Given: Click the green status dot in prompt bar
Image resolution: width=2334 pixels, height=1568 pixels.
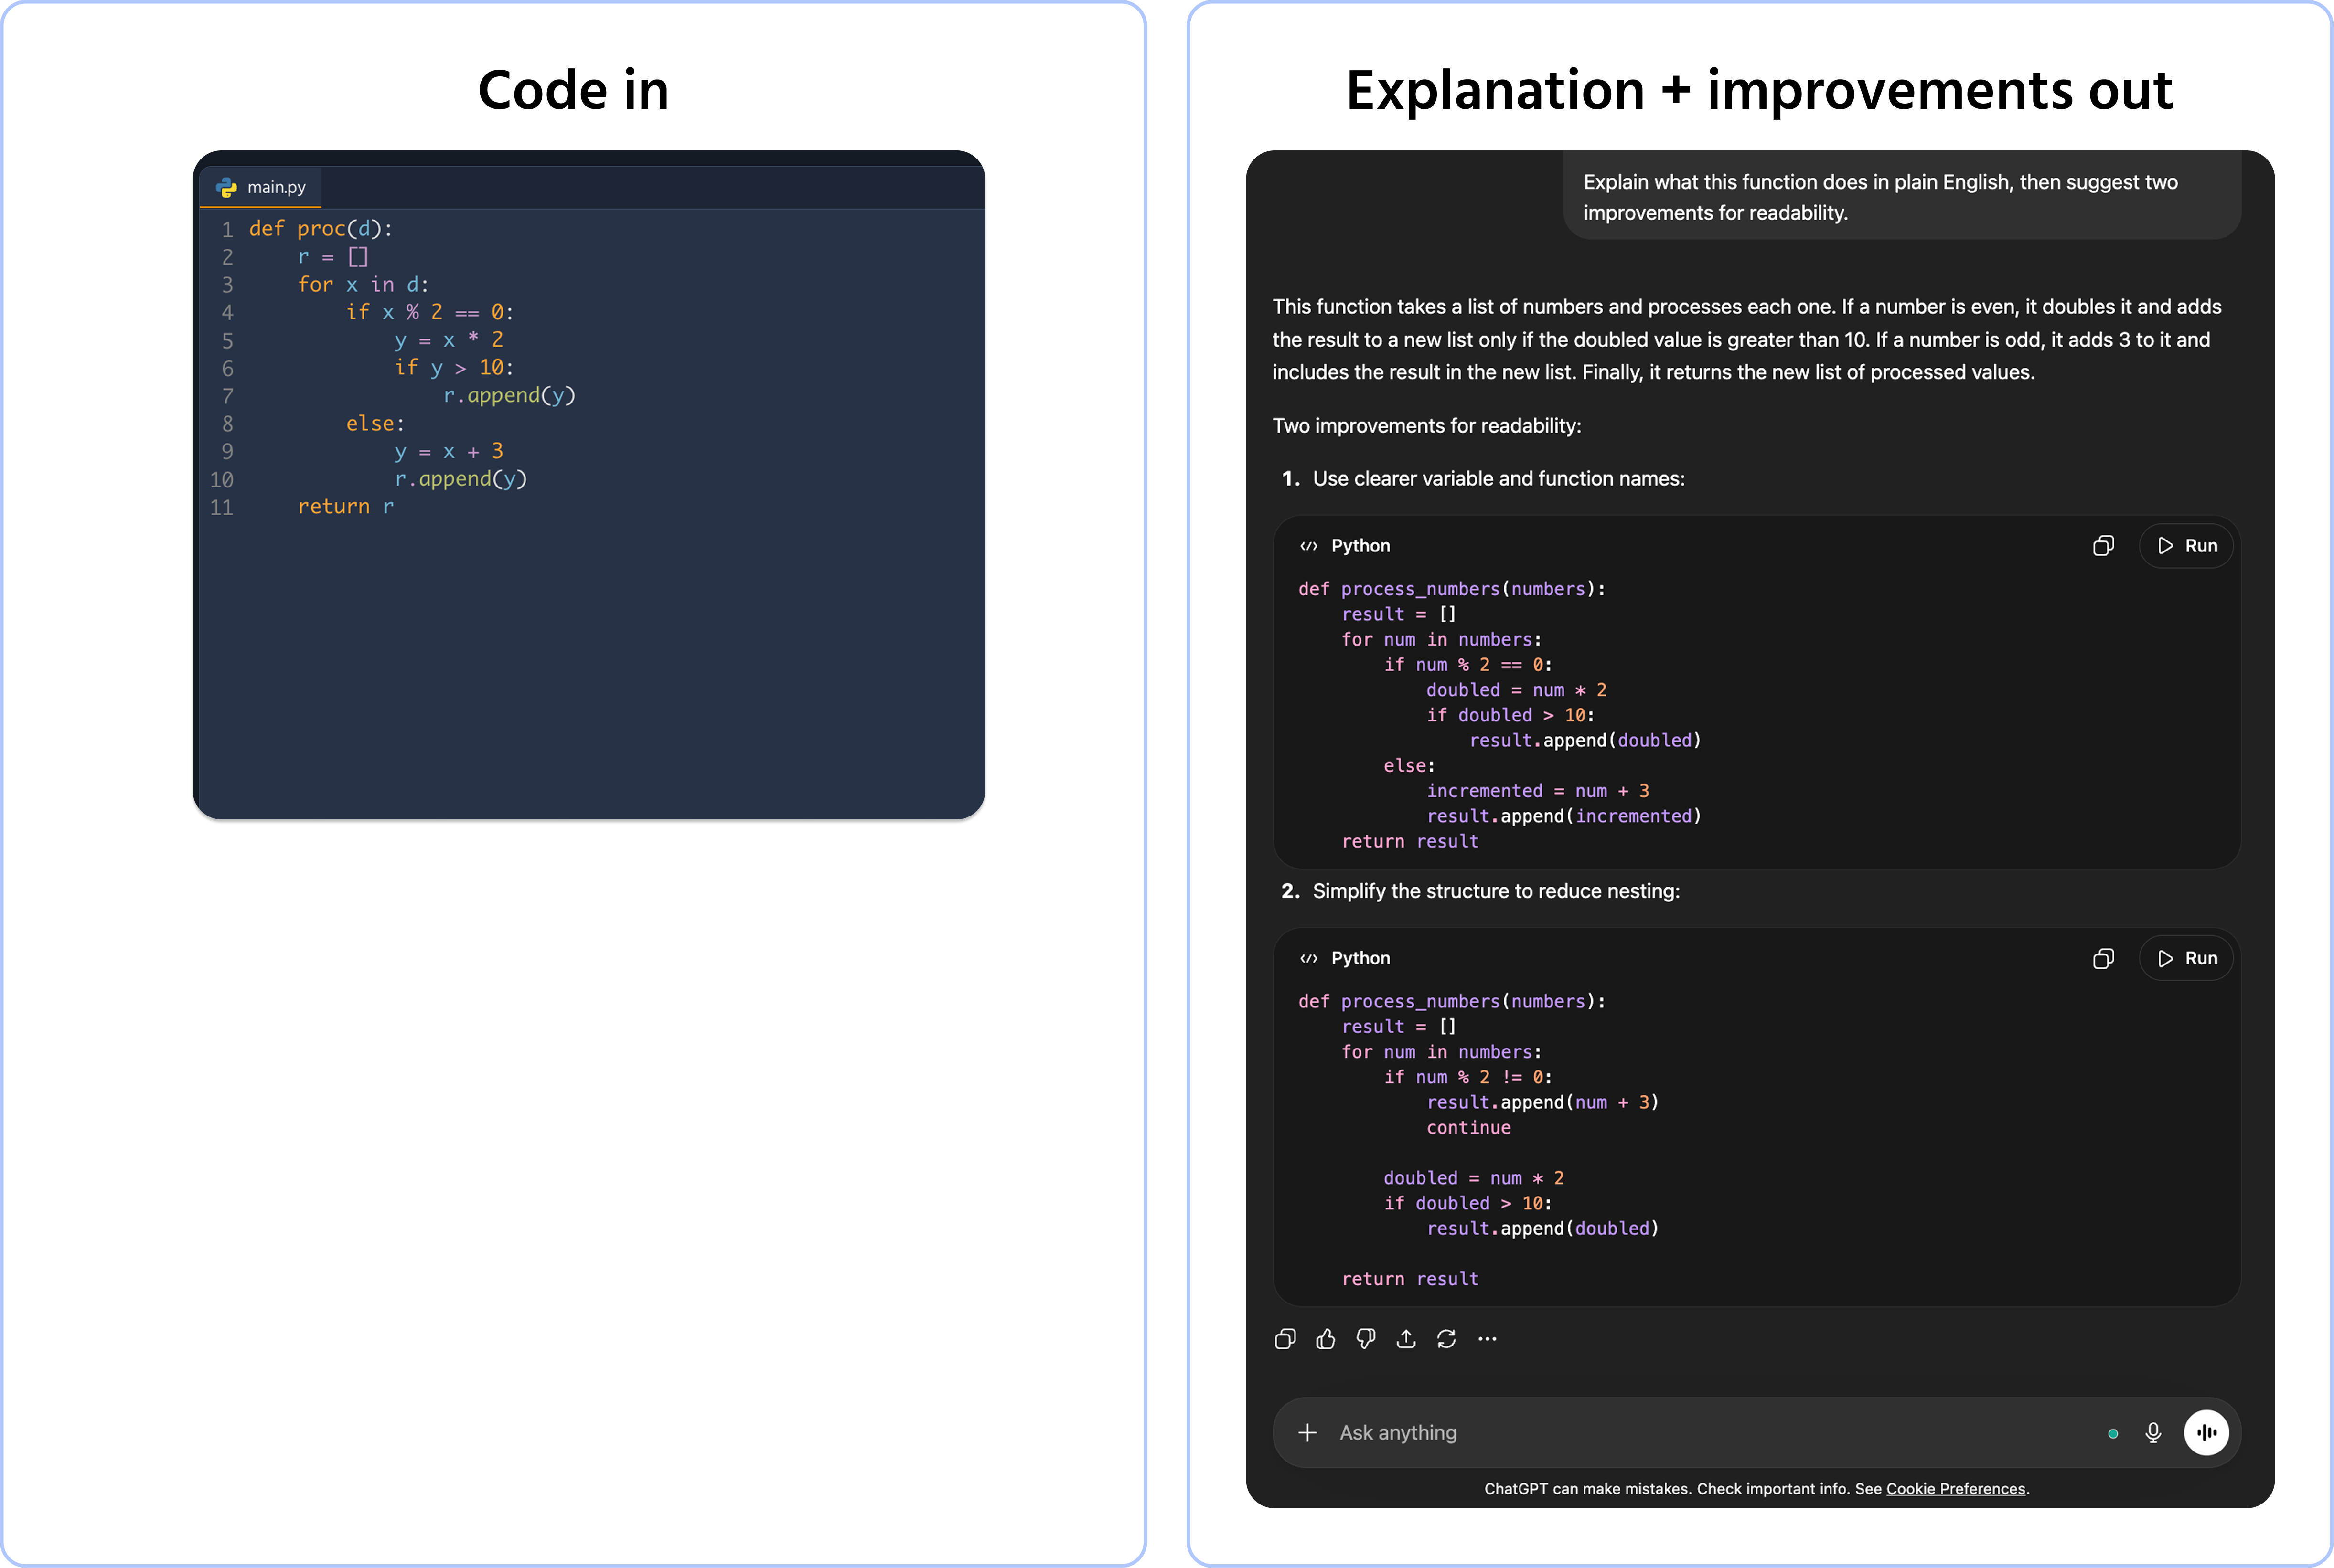Looking at the screenshot, I should (x=2113, y=1434).
